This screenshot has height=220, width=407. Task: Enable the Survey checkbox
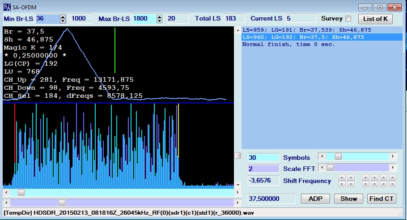tap(348, 19)
